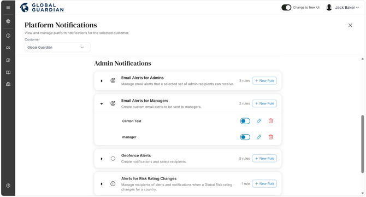Click the vertical scrollbar thumb
The image size is (366, 197).
tap(363, 144)
